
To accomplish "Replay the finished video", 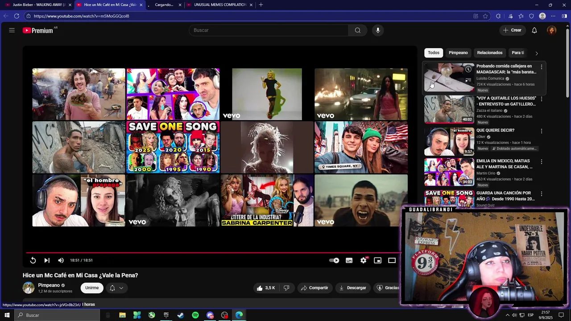I will (x=33, y=260).
